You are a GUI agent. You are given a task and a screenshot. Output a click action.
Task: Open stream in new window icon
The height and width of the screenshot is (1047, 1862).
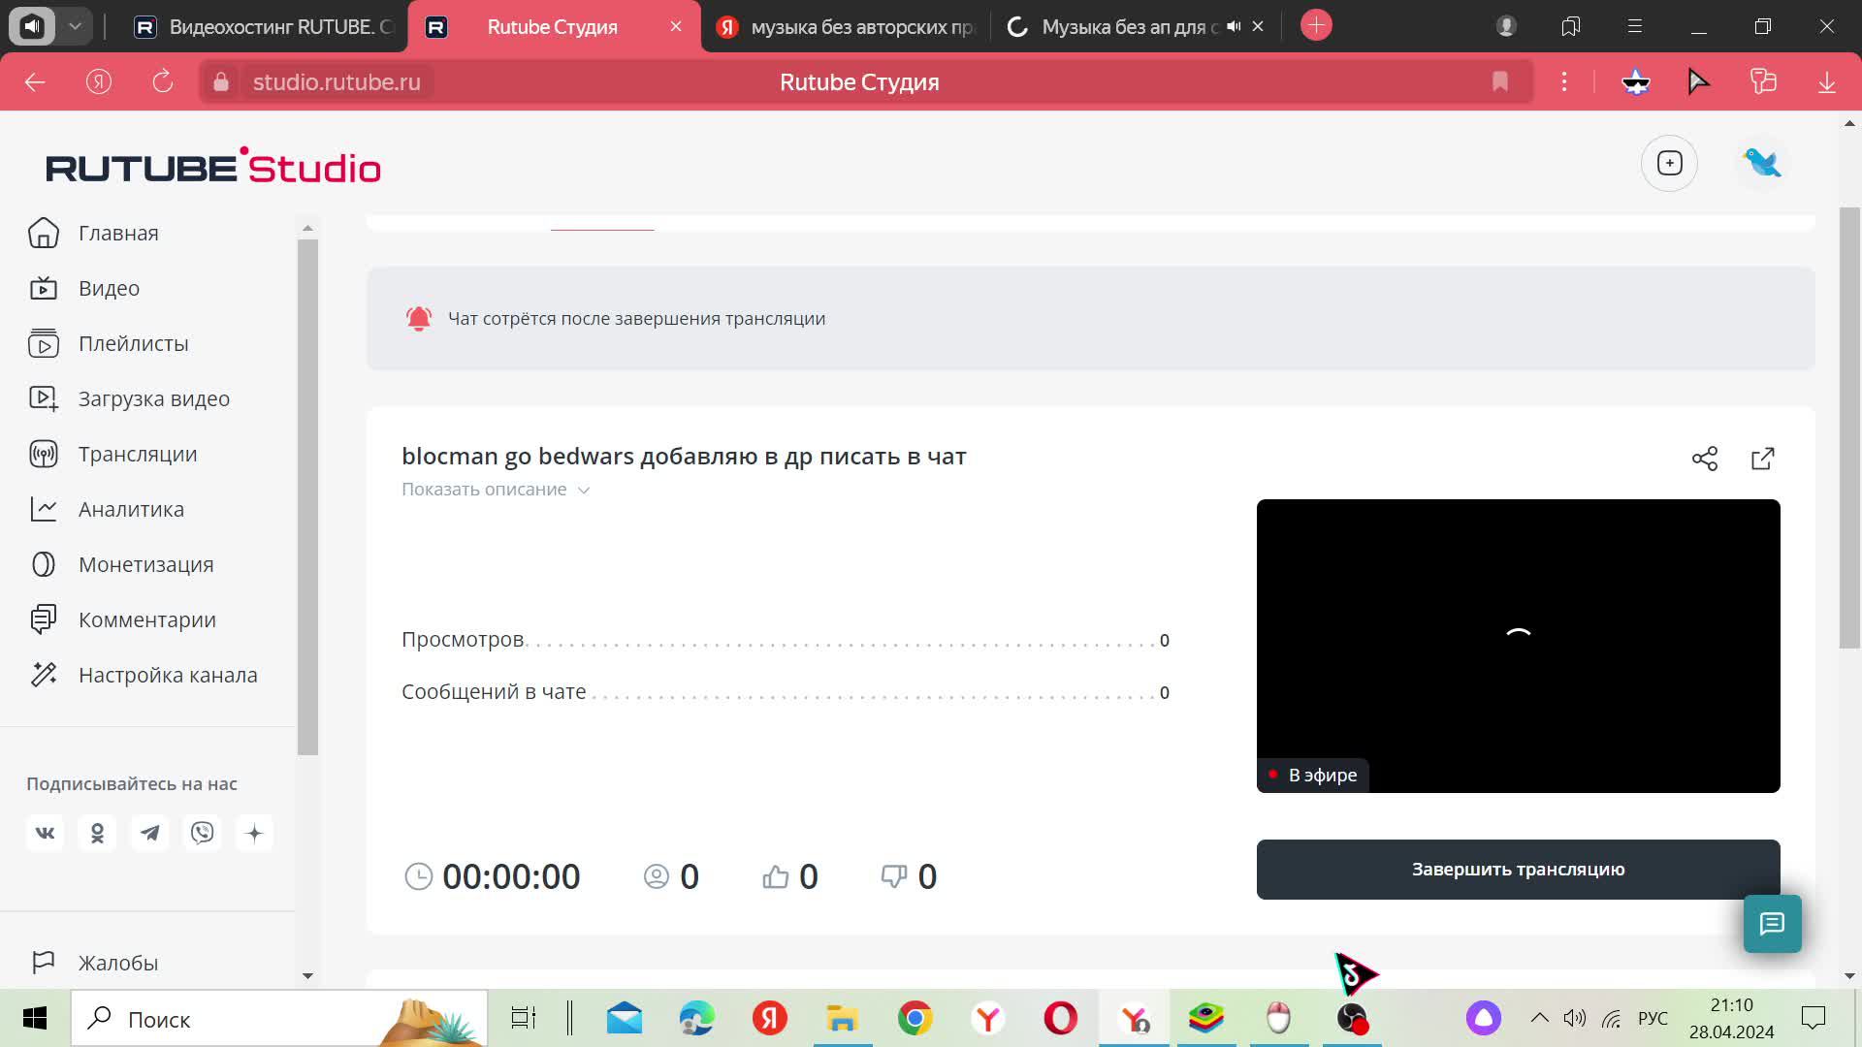point(1762,459)
